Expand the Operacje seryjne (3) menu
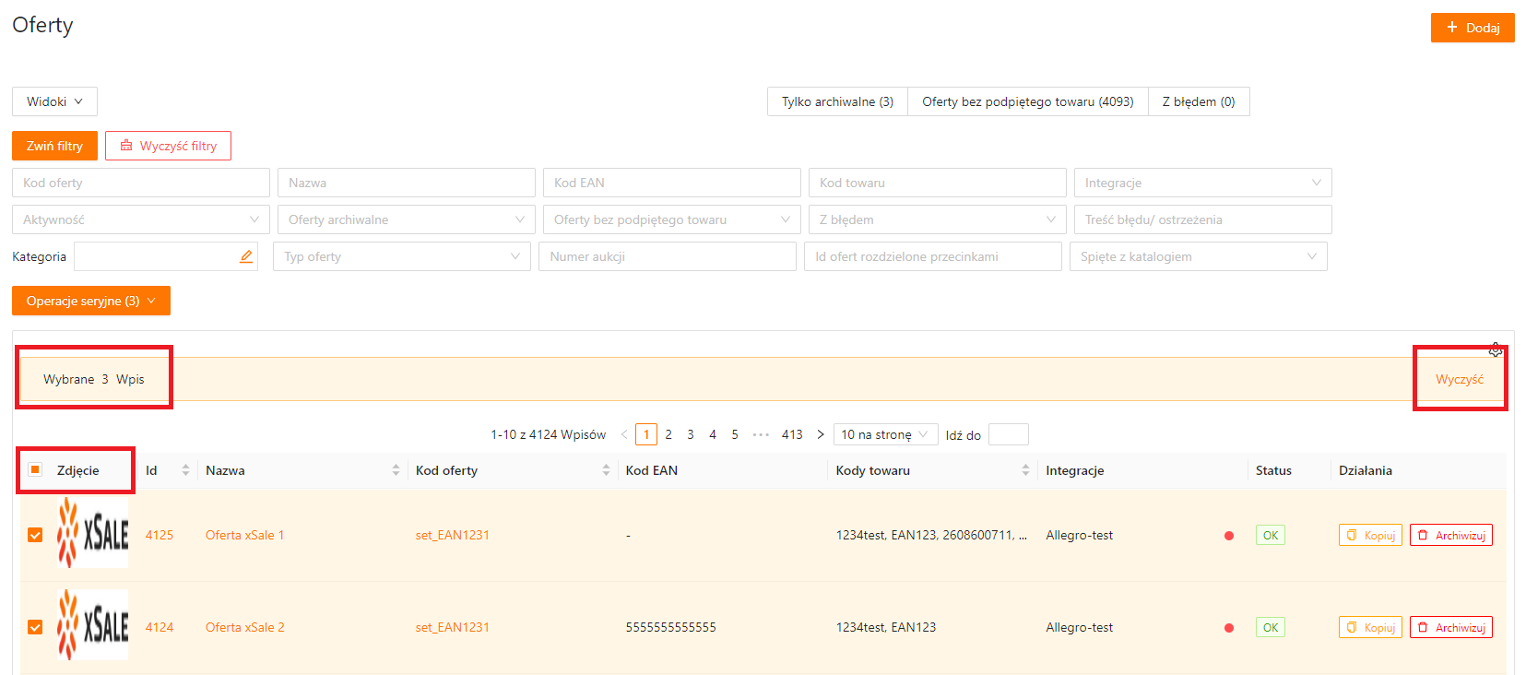This screenshot has width=1526, height=675. click(x=90, y=301)
